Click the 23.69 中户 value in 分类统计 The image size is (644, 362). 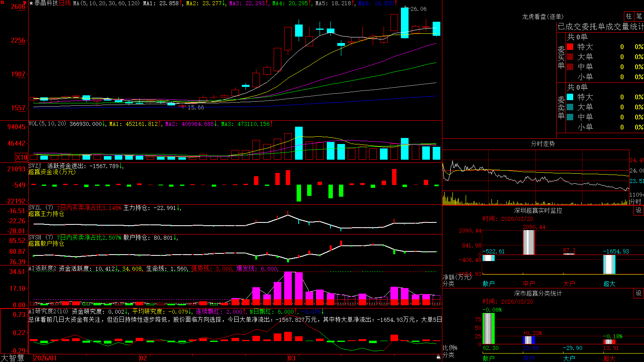530,348
